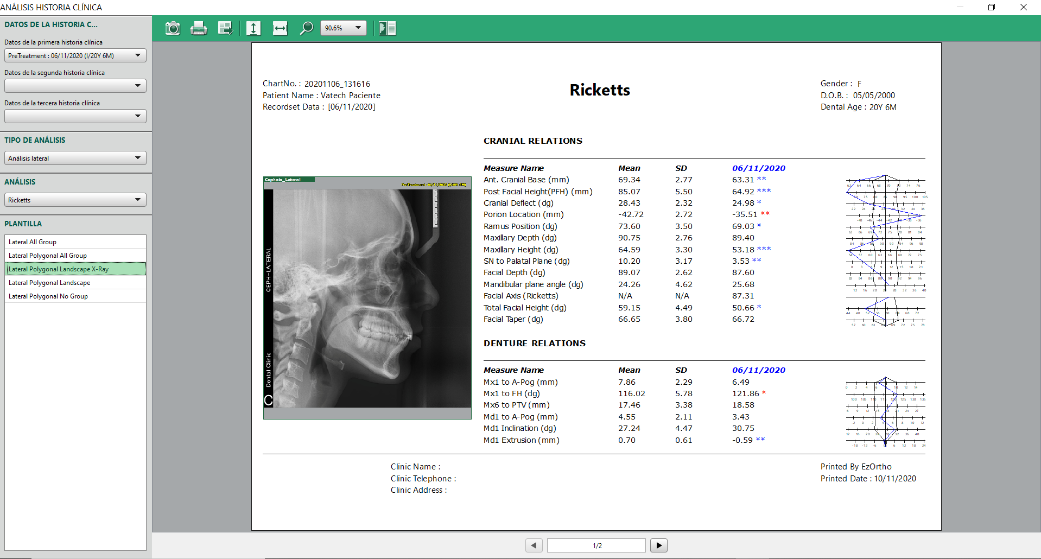Choose the Lateral Polygonal No Group template
The image size is (1041, 559).
coord(75,296)
